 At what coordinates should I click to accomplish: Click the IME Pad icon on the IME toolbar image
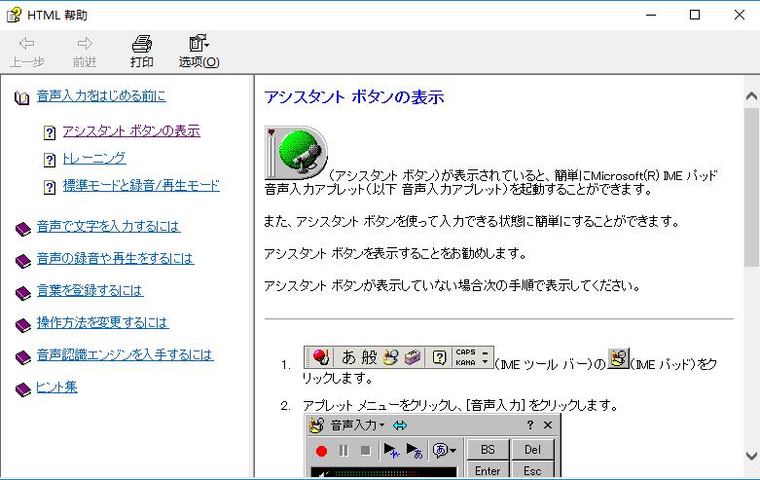tap(390, 357)
